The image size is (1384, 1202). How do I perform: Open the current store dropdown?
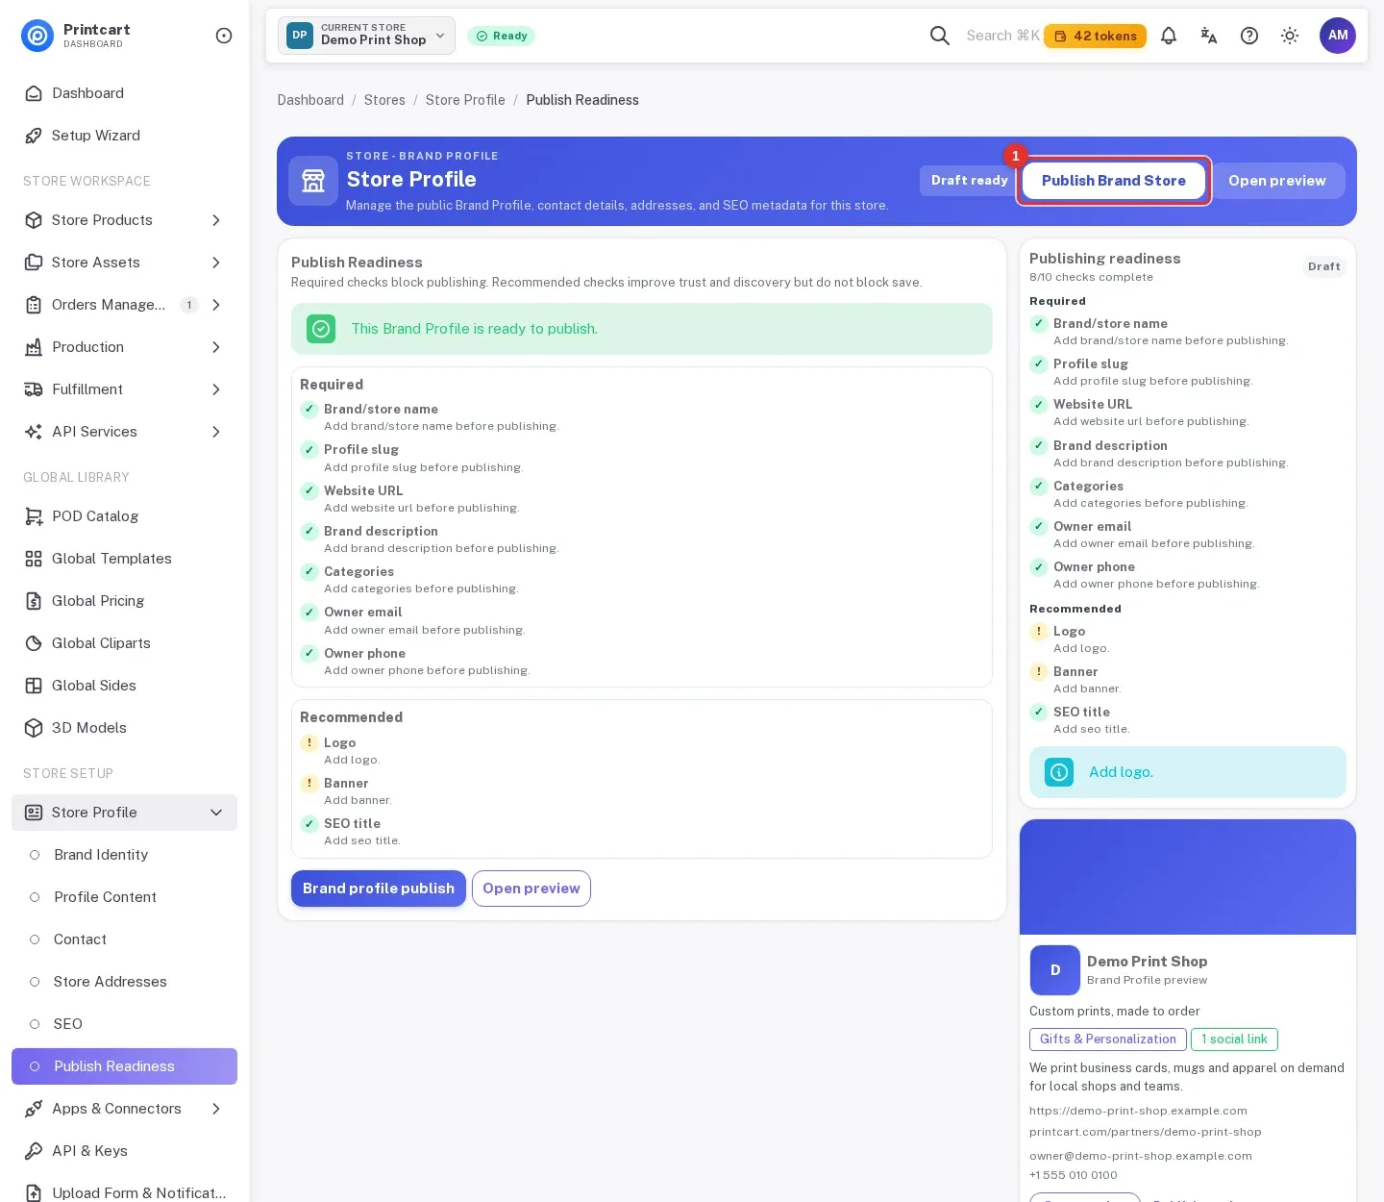(366, 36)
